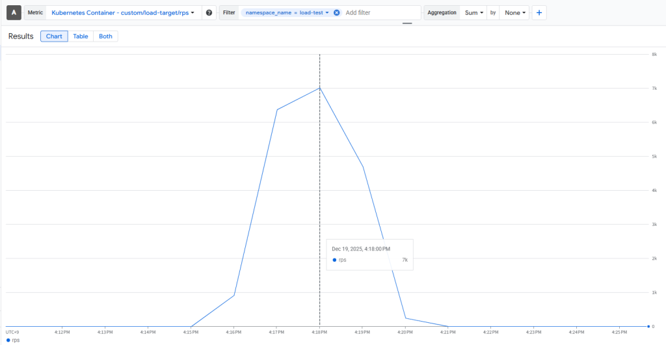Open the metric help question mark icon
The image size is (666, 345).
point(209,12)
